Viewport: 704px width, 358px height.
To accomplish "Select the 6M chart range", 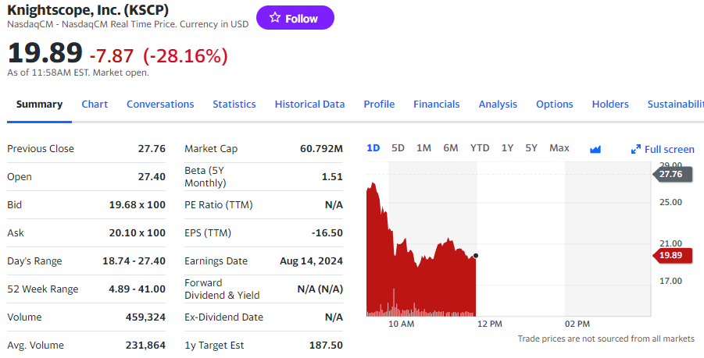I will click(x=450, y=148).
